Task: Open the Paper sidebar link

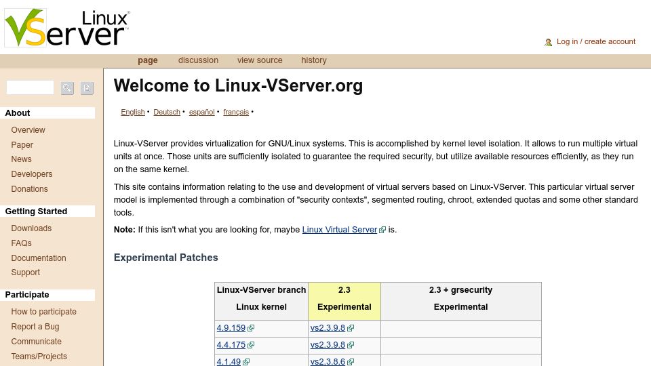Action: click(x=22, y=145)
